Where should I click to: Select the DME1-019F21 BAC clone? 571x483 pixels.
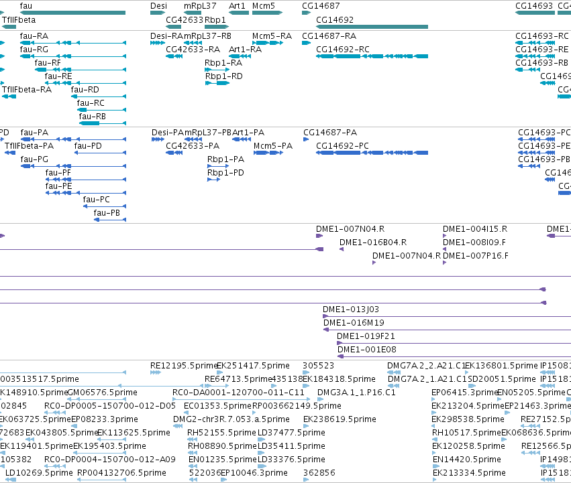[454, 344]
